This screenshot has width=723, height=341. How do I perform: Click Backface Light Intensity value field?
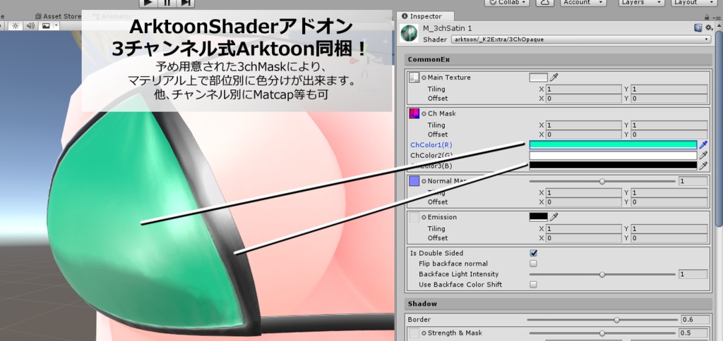point(693,274)
